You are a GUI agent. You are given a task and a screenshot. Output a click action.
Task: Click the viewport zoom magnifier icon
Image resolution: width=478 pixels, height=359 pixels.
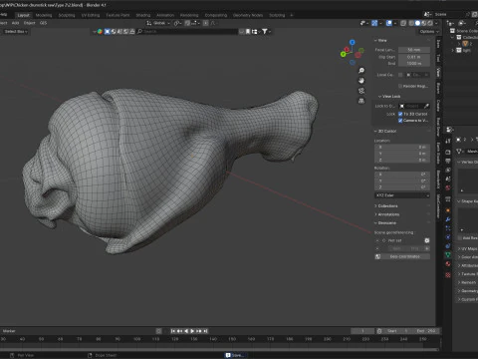coord(361,71)
